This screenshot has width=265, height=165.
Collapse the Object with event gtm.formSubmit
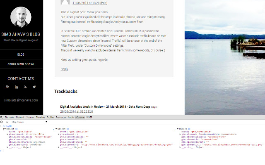point(178,129)
